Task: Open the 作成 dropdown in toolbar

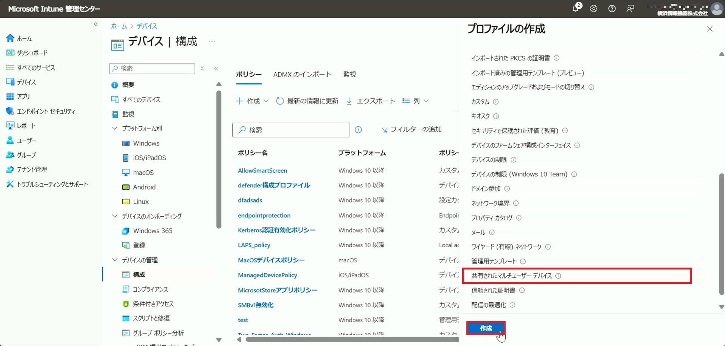Action: (252, 101)
